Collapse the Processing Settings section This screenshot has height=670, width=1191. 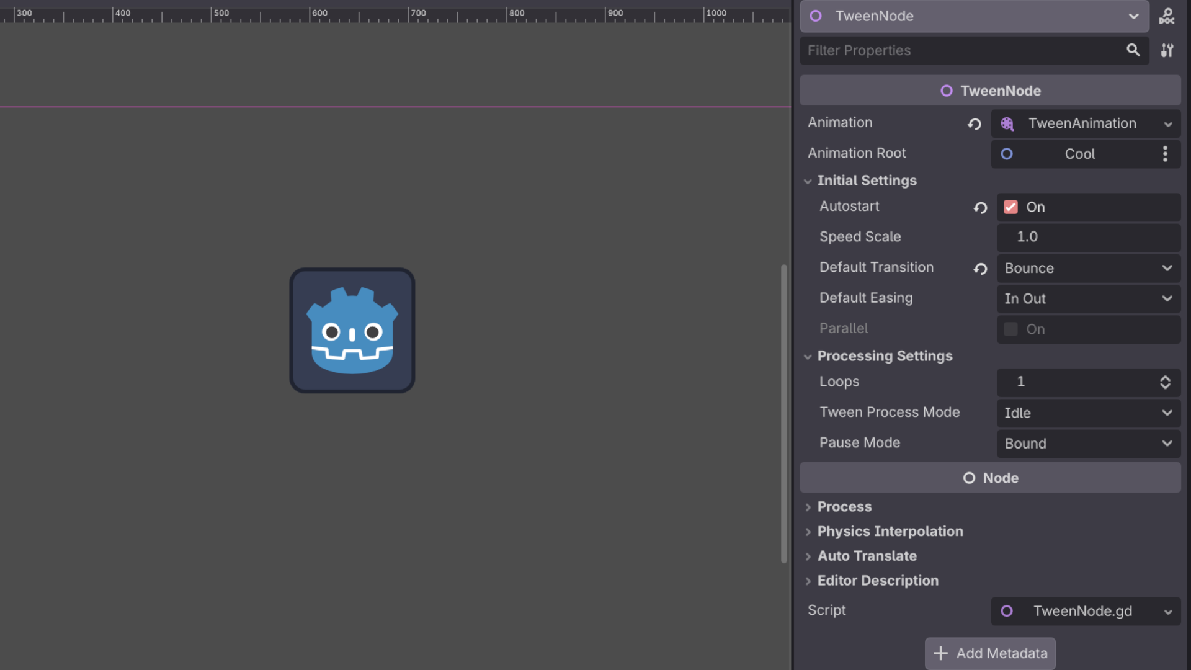(885, 357)
